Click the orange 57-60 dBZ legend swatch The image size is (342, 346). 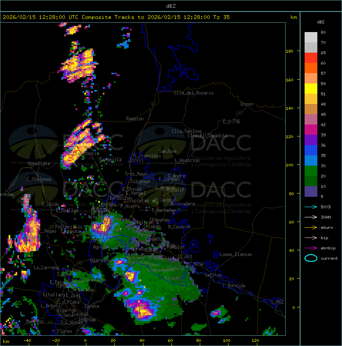point(311,68)
